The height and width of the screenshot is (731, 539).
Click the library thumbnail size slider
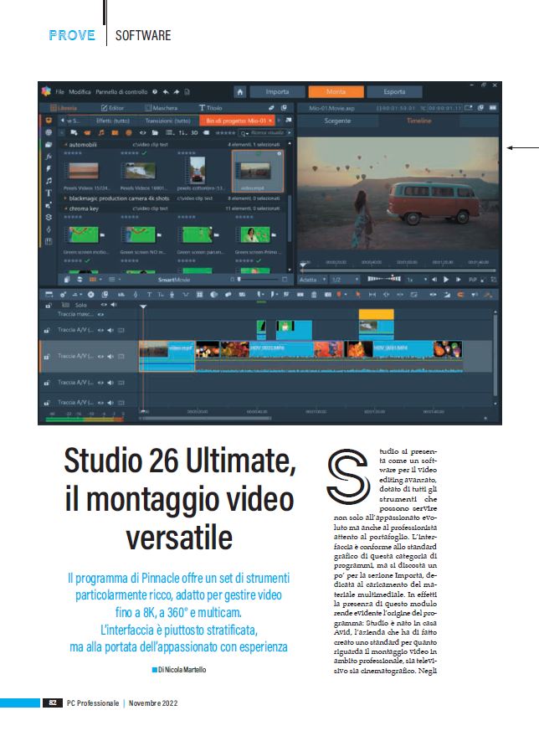tap(259, 280)
